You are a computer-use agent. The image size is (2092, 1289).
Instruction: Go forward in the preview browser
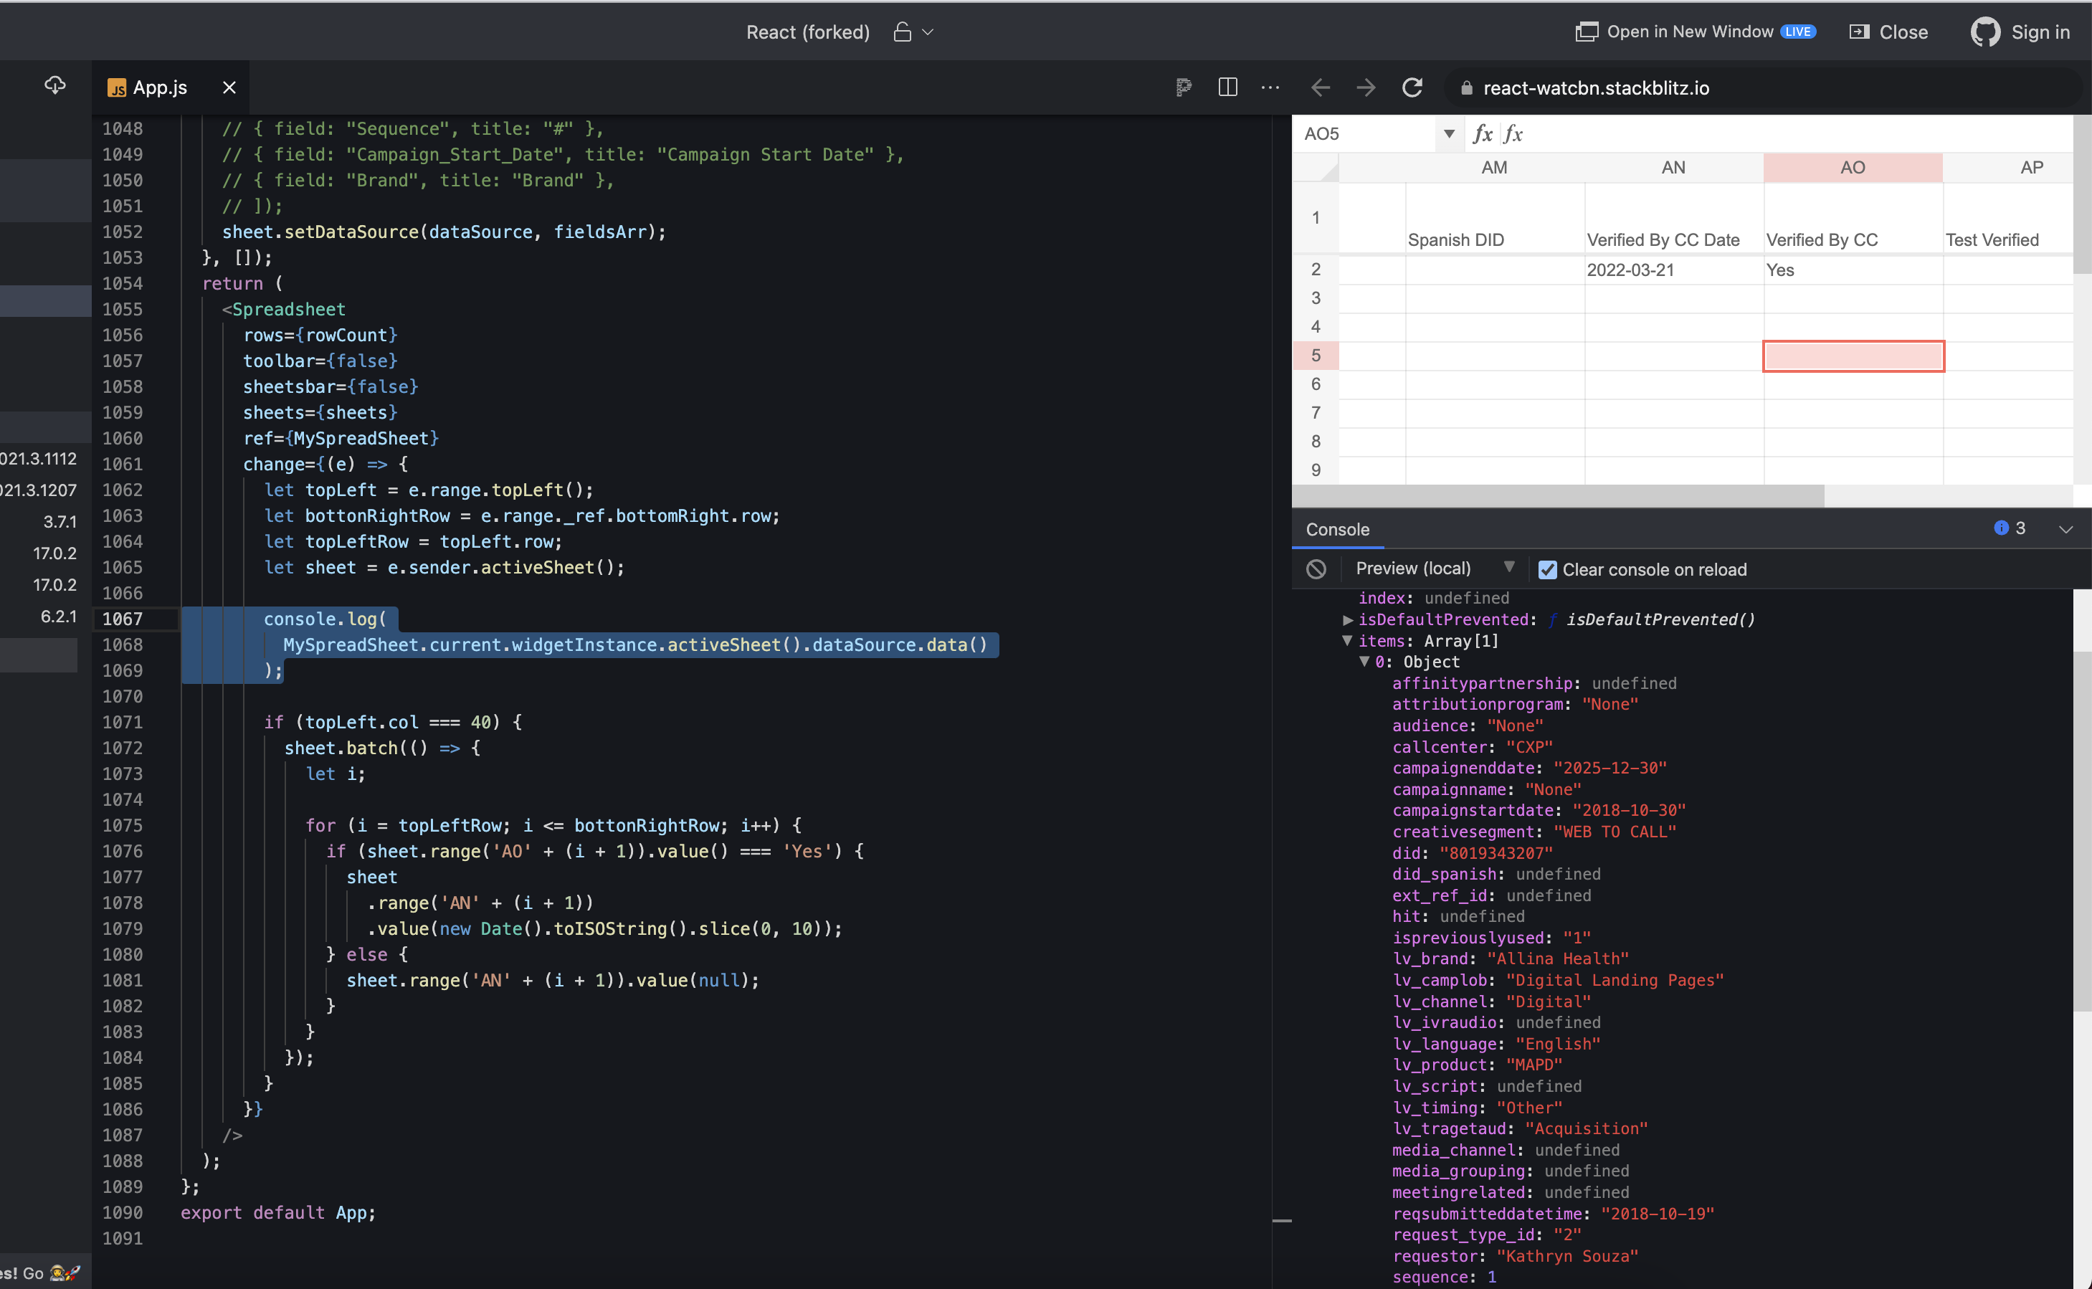click(x=1366, y=87)
